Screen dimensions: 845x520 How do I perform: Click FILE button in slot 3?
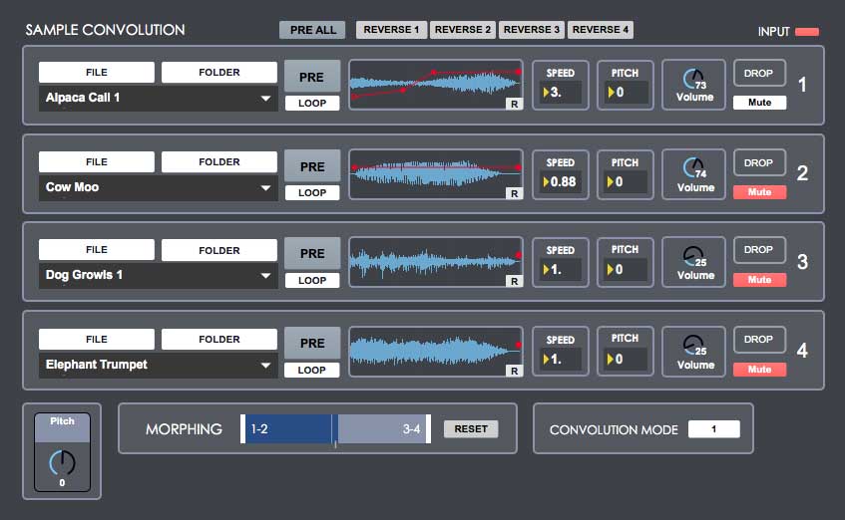[x=97, y=250]
